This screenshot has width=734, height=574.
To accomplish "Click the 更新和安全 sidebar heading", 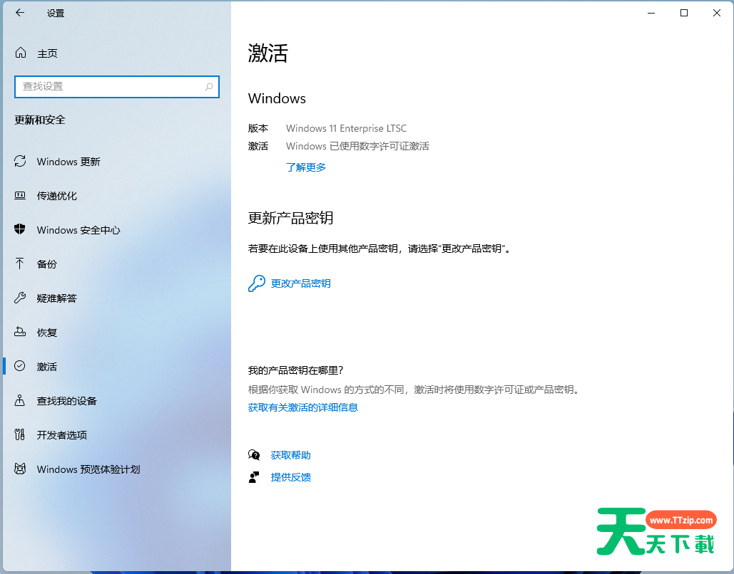I will [x=40, y=120].
